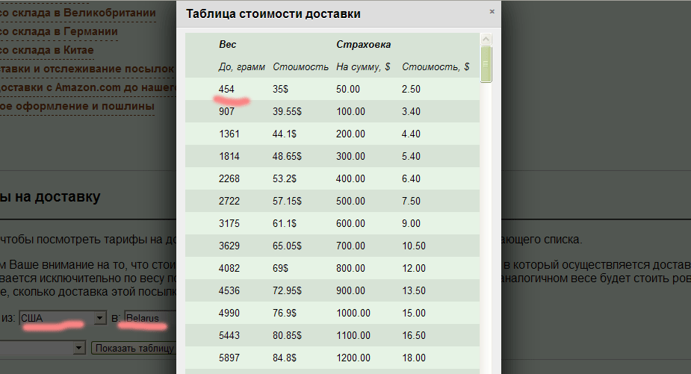Select the 84.8$ cost cell
This screenshot has height=374, width=691.
point(285,358)
